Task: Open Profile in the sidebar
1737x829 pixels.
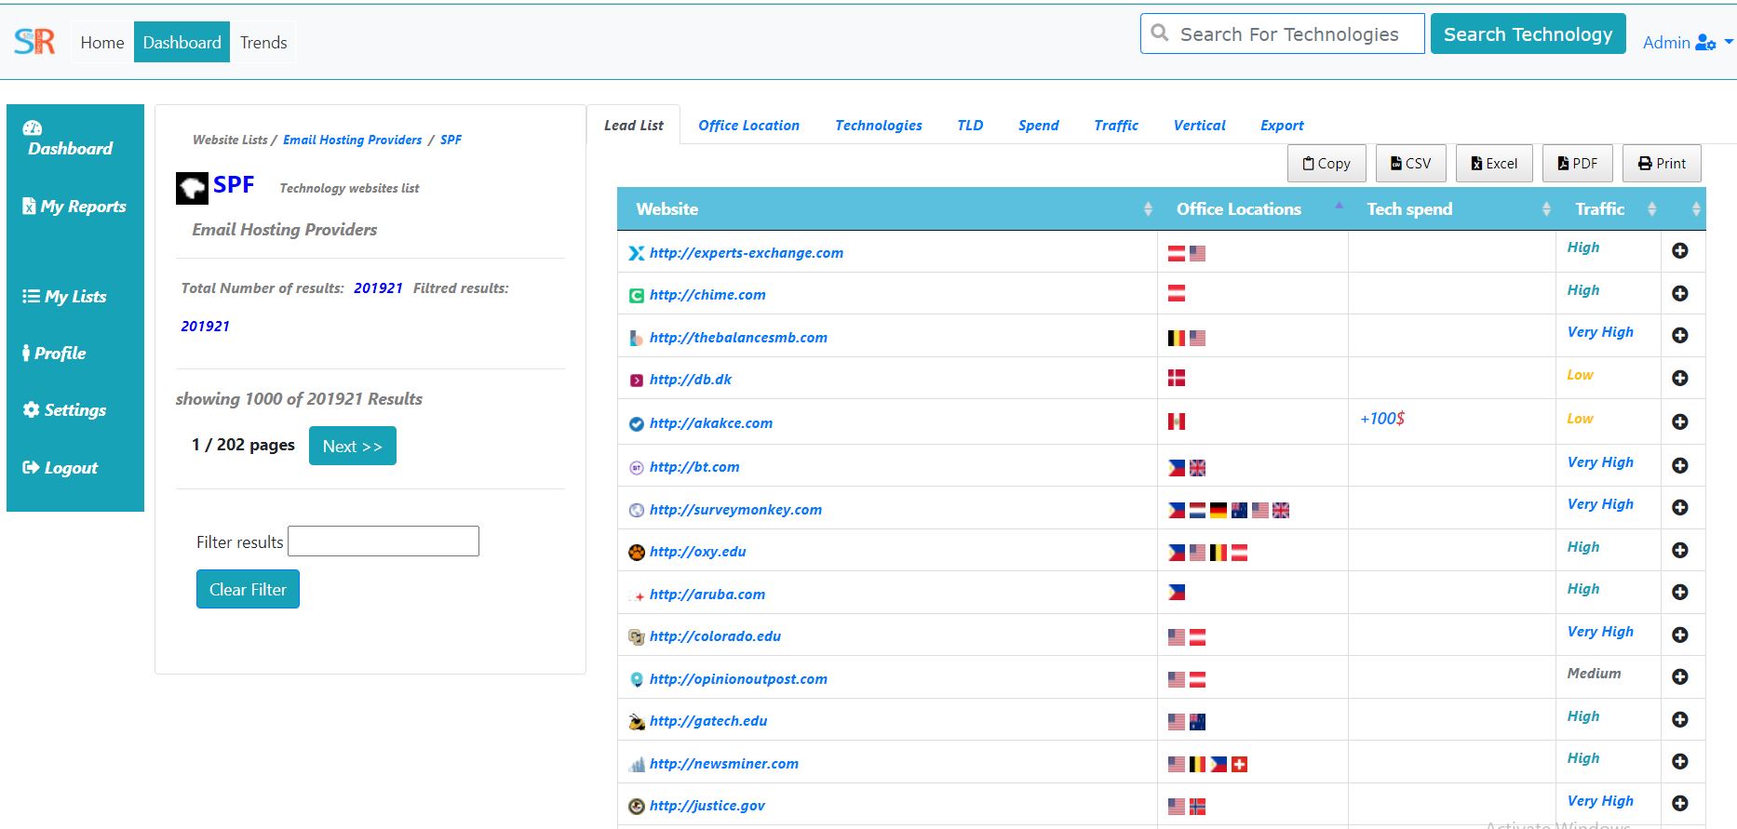Action: pyautogui.click(x=54, y=354)
